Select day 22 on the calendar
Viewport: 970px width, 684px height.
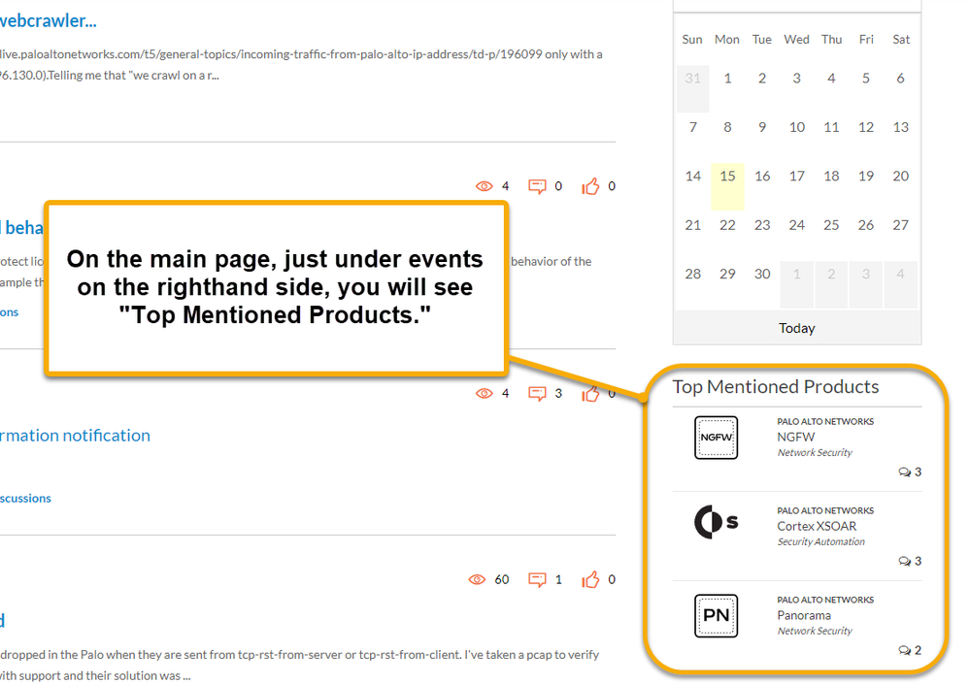(727, 225)
